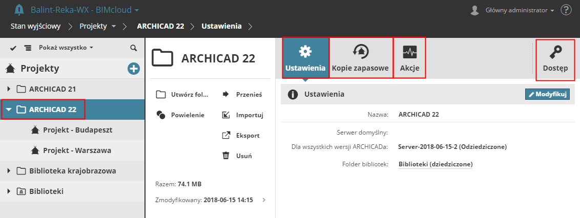Switch to the Akcje tab

click(409, 58)
